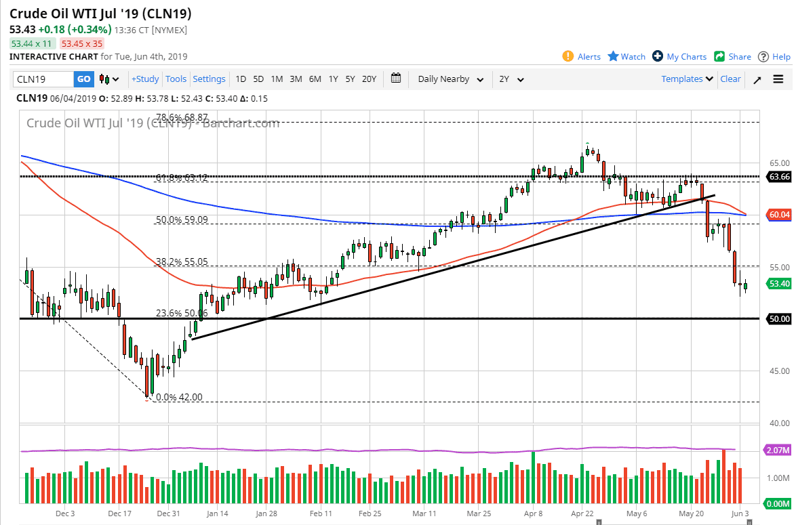Switch to the 20Y time range

369,79
